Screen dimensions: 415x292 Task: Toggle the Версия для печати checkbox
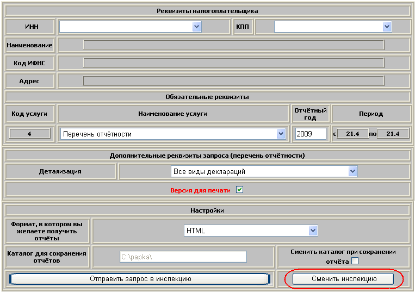[x=239, y=190]
